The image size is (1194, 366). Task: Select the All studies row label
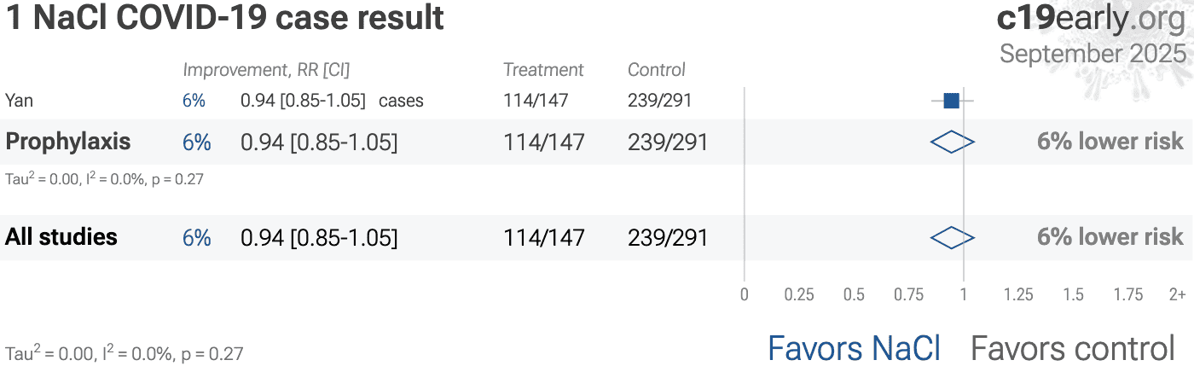[61, 236]
